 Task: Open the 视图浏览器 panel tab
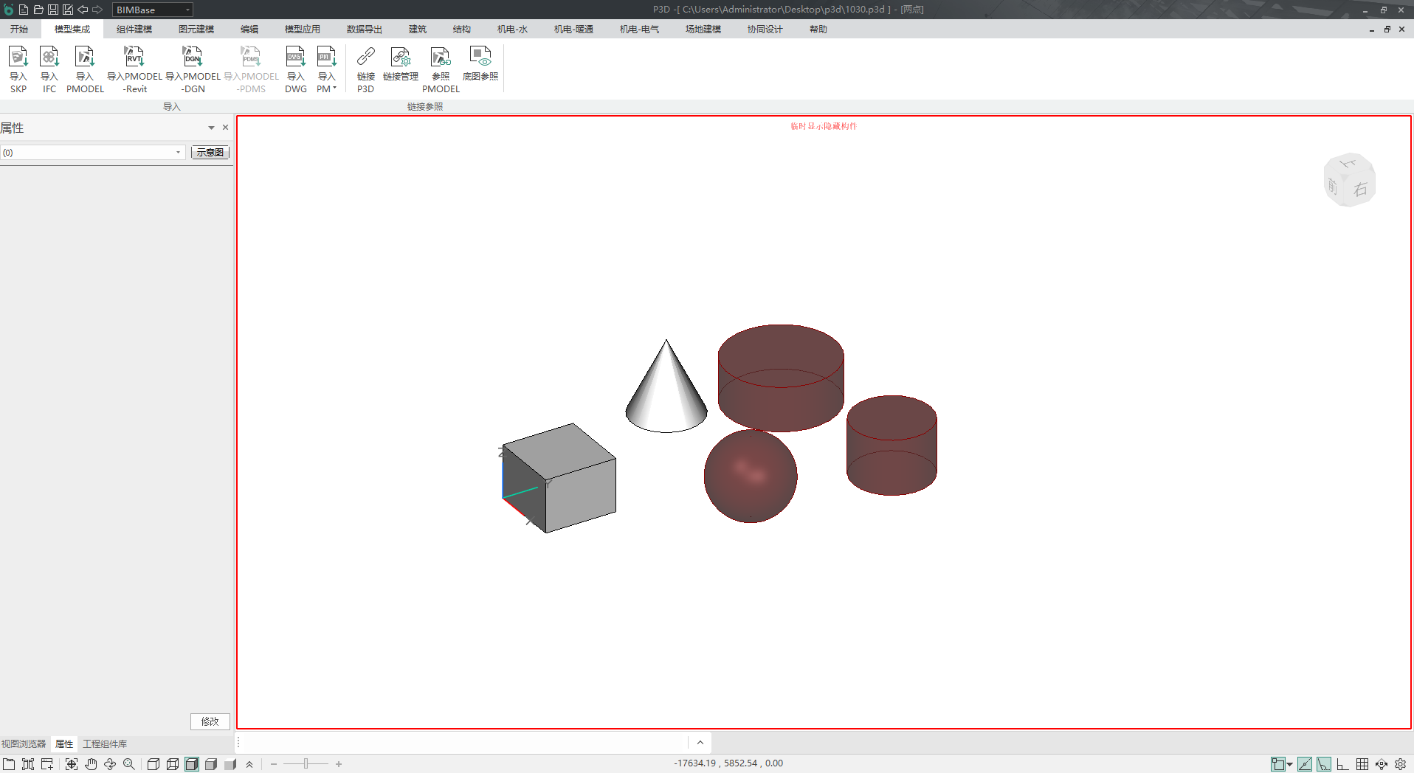click(24, 743)
